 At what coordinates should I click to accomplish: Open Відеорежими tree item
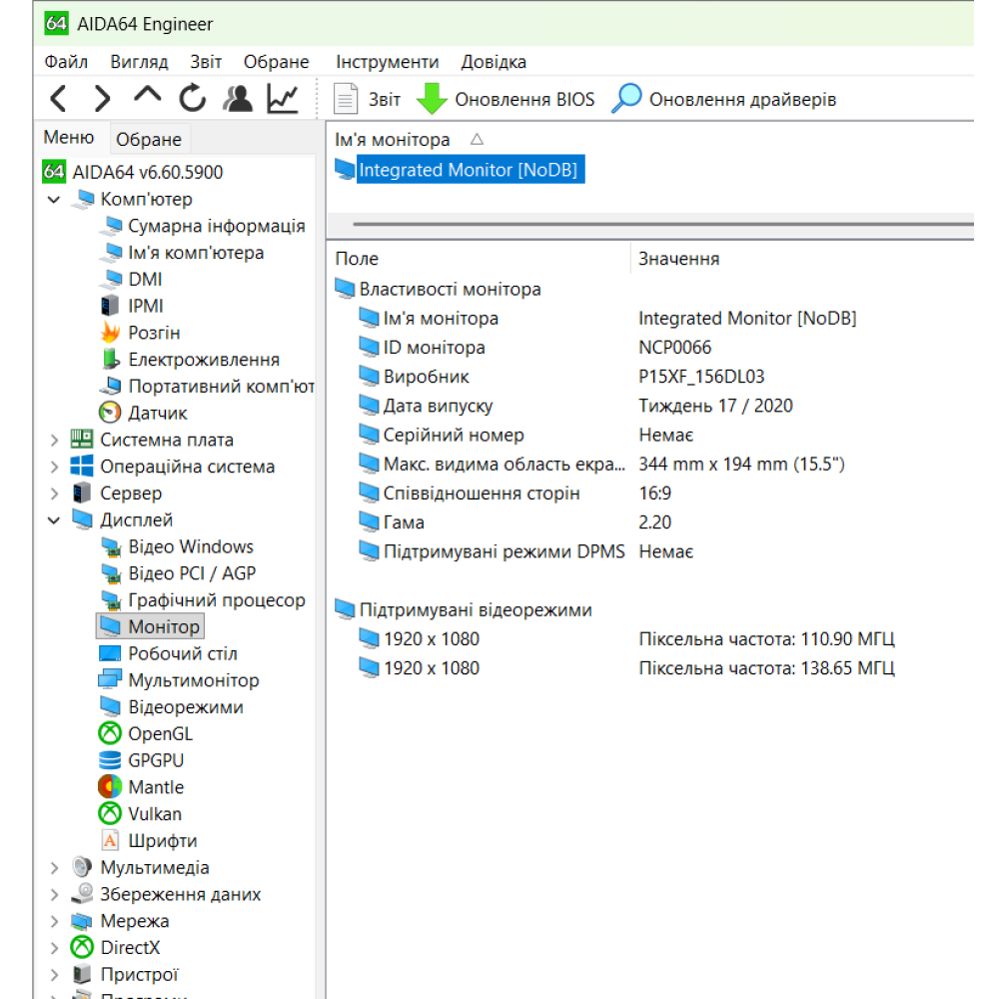[172, 707]
